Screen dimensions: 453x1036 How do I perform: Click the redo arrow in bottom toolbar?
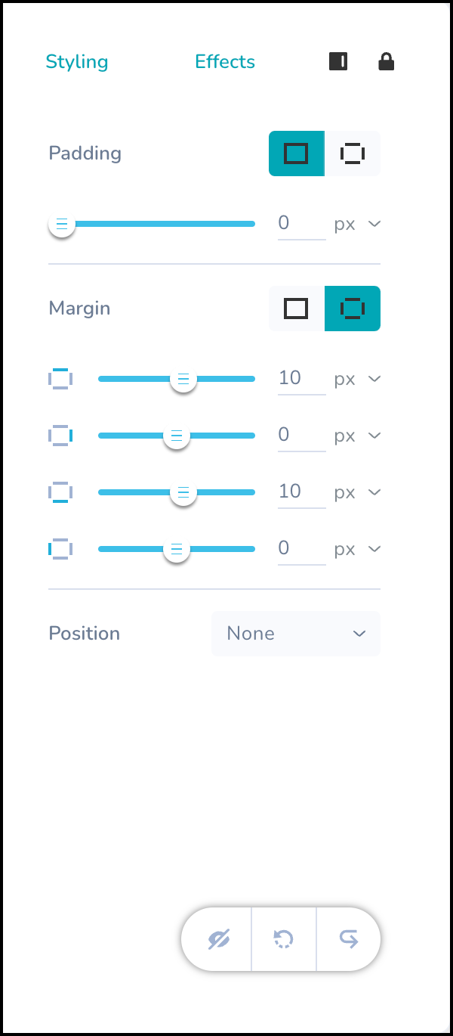click(x=349, y=939)
